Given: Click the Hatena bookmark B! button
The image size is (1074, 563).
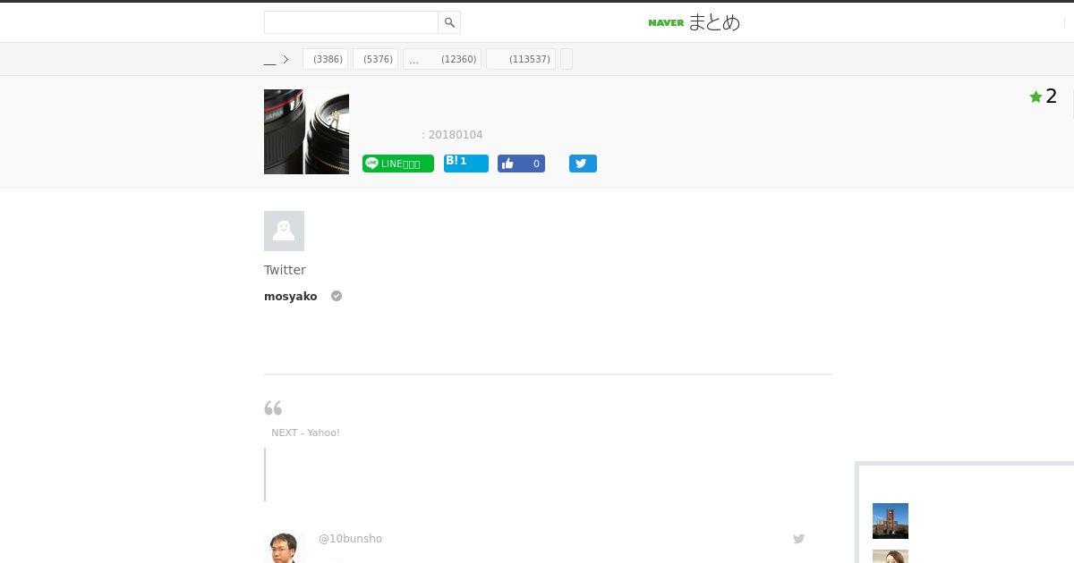Looking at the screenshot, I should pos(466,163).
